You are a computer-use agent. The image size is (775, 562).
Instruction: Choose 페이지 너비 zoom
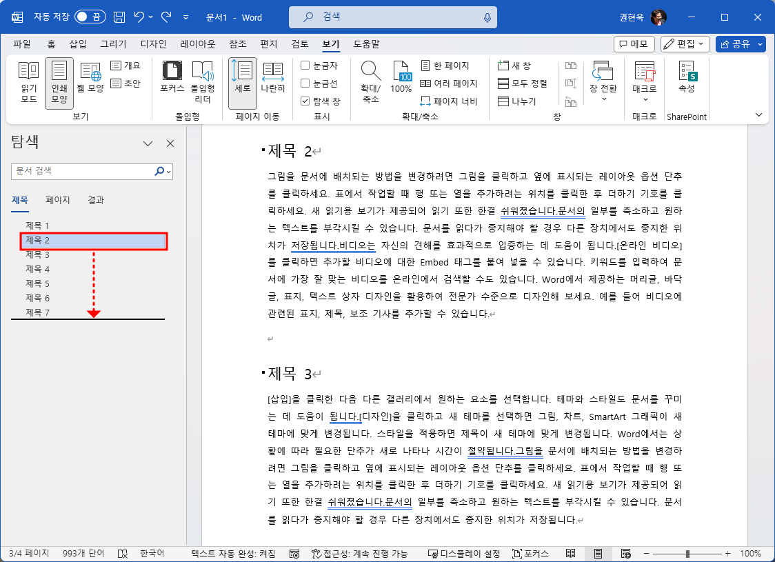pos(449,101)
